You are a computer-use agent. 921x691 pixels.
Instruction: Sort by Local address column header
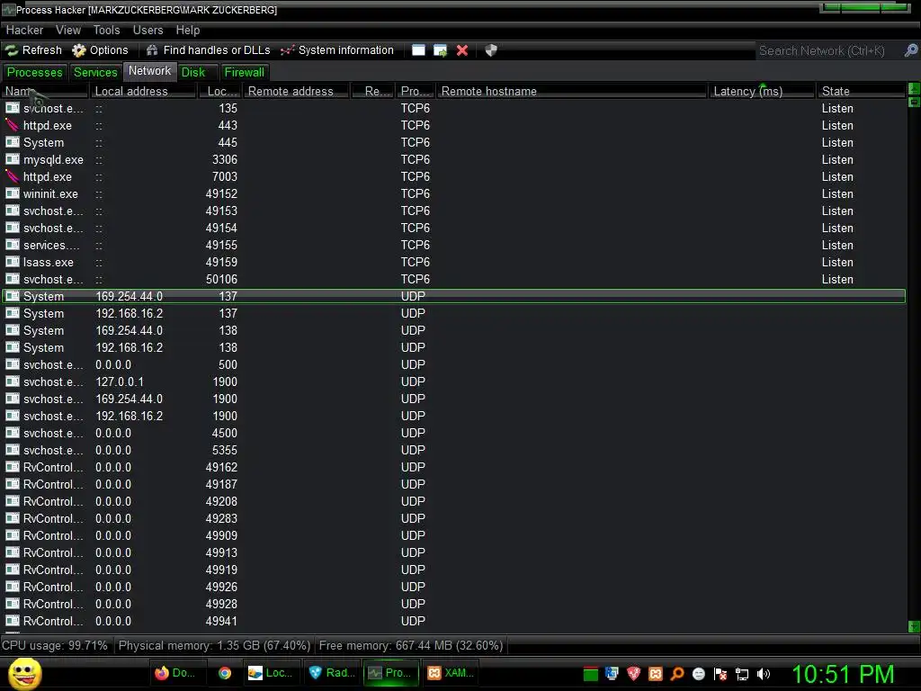[x=142, y=91]
